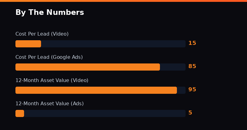Click the value "5" beside the Ads asset bar
This screenshot has height=130, width=247.
190,113
